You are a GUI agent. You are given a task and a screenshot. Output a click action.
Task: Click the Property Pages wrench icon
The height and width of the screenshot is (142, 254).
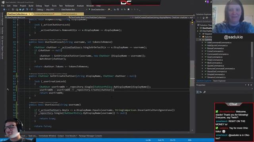[x=205, y=92]
